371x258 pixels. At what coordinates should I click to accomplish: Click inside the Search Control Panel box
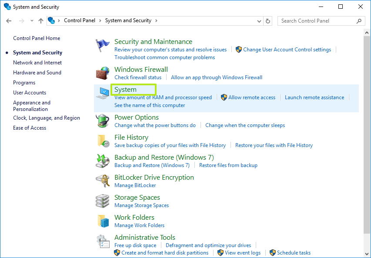[318, 20]
